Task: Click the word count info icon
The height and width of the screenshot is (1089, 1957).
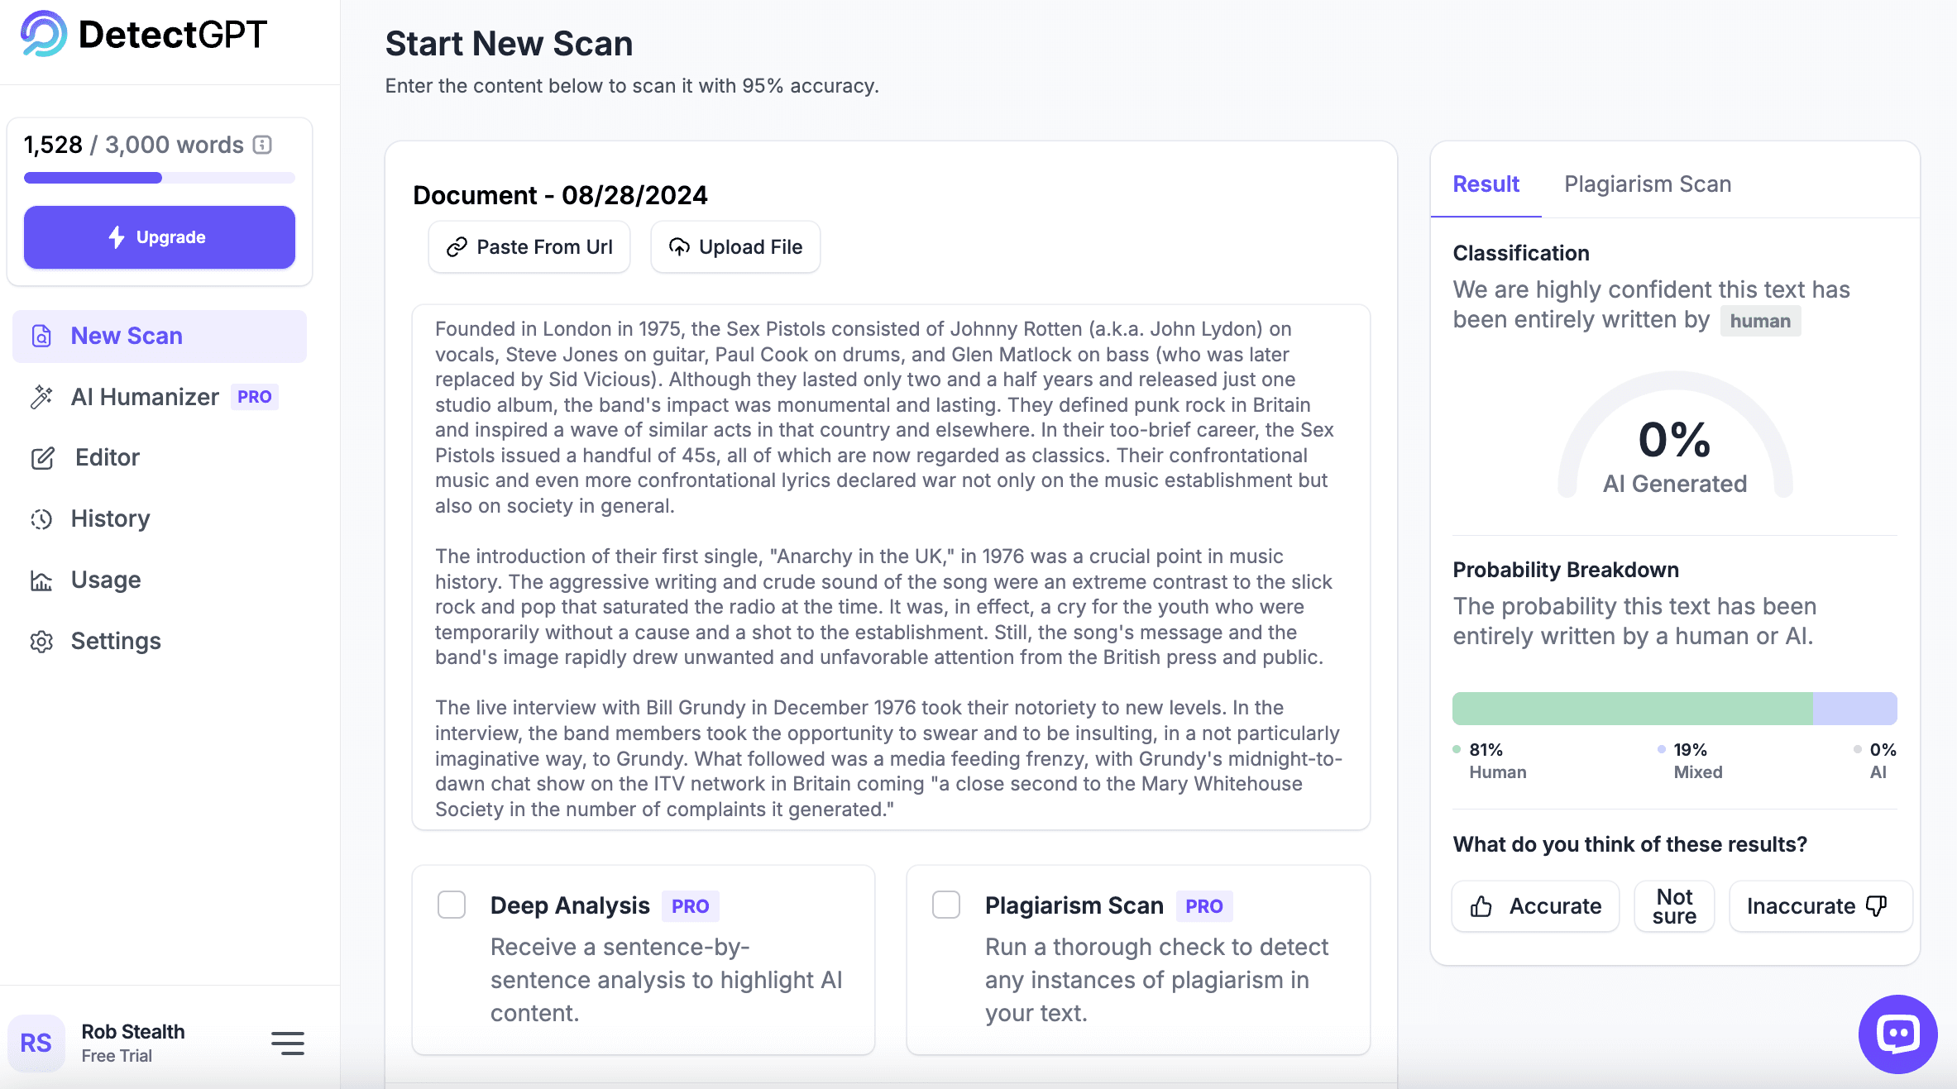Action: (262, 145)
